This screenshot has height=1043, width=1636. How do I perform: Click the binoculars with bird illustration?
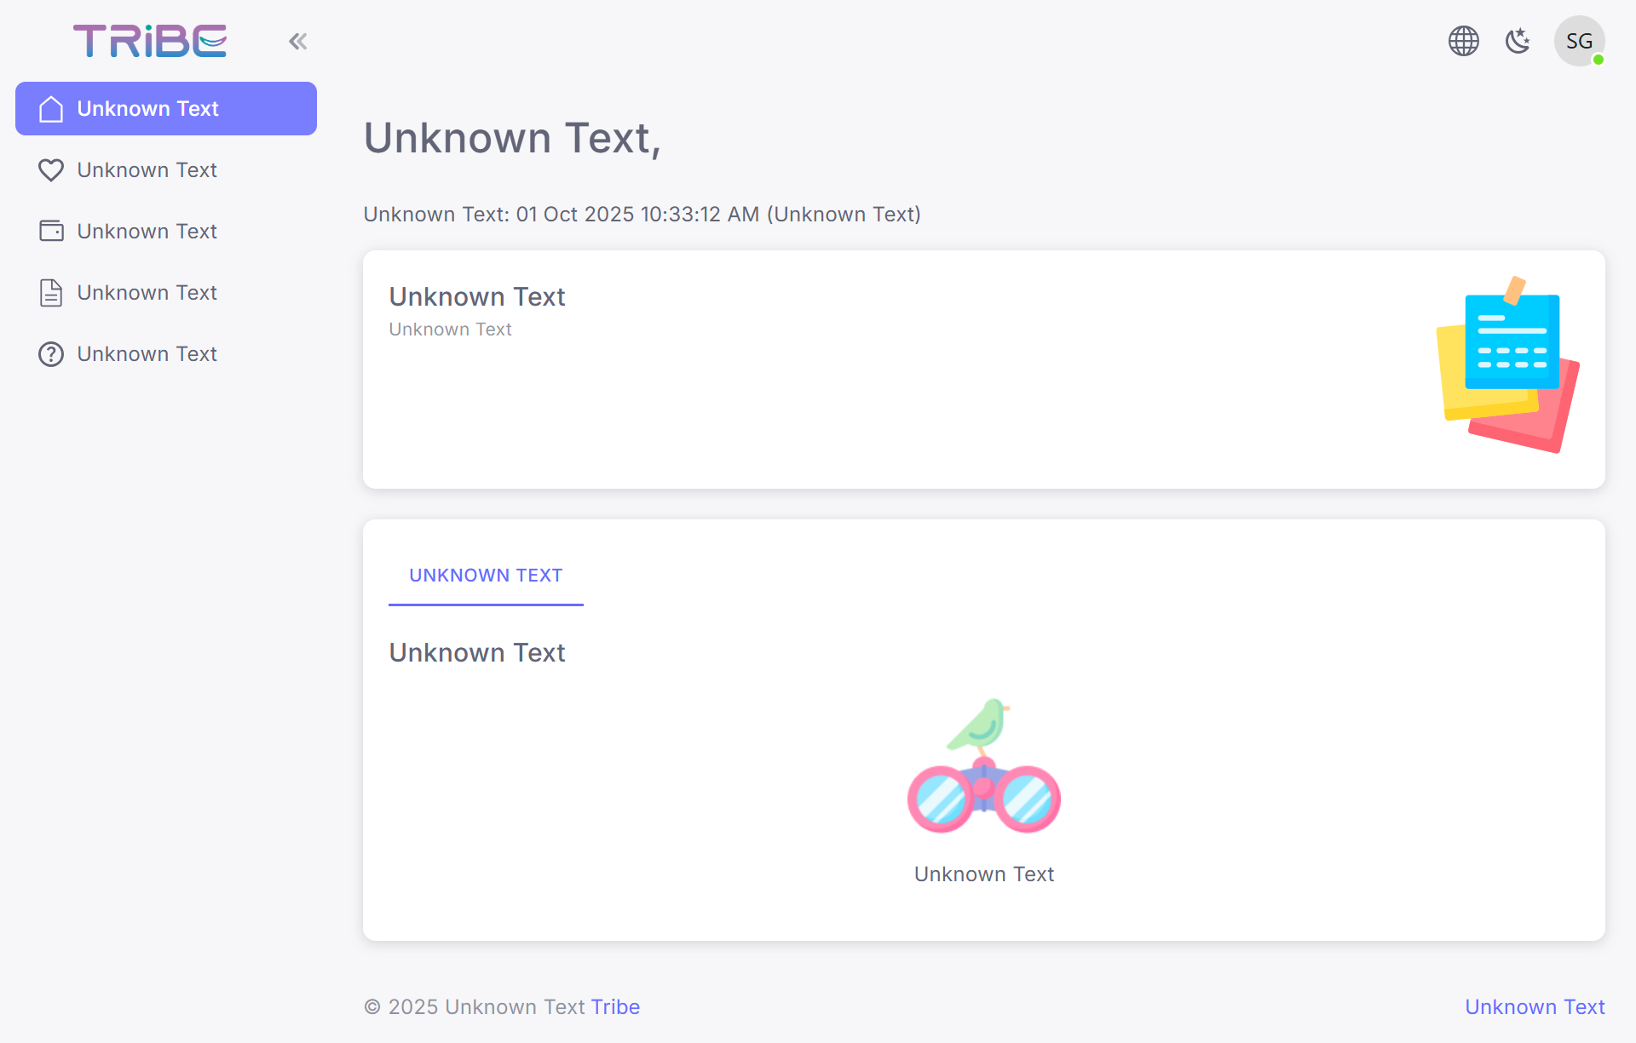(984, 766)
